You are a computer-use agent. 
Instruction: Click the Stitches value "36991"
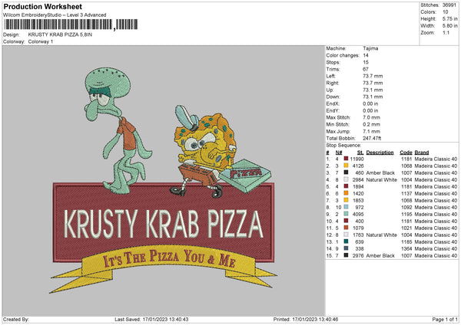click(x=449, y=5)
